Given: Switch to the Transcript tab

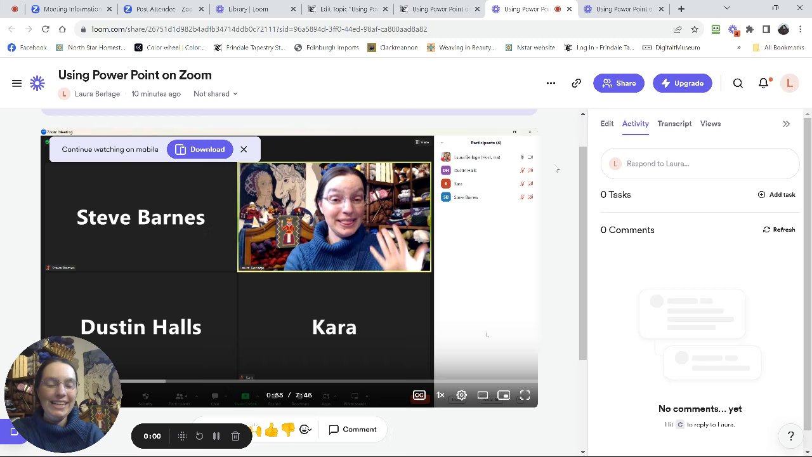Looking at the screenshot, I should coord(674,124).
